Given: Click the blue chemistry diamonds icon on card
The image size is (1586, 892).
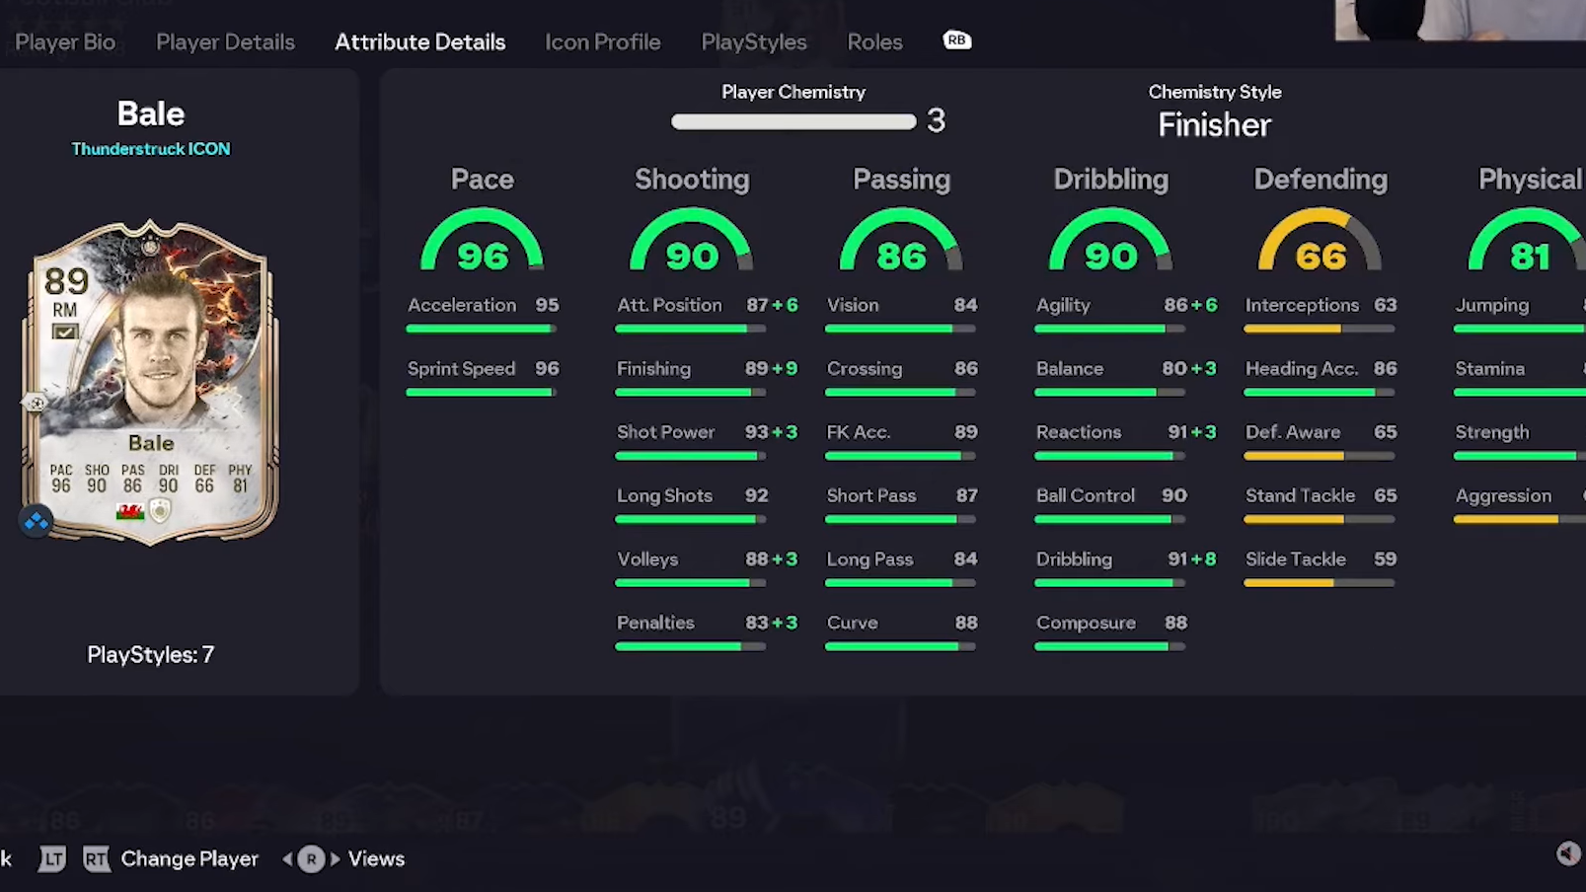Looking at the screenshot, I should coord(36,520).
